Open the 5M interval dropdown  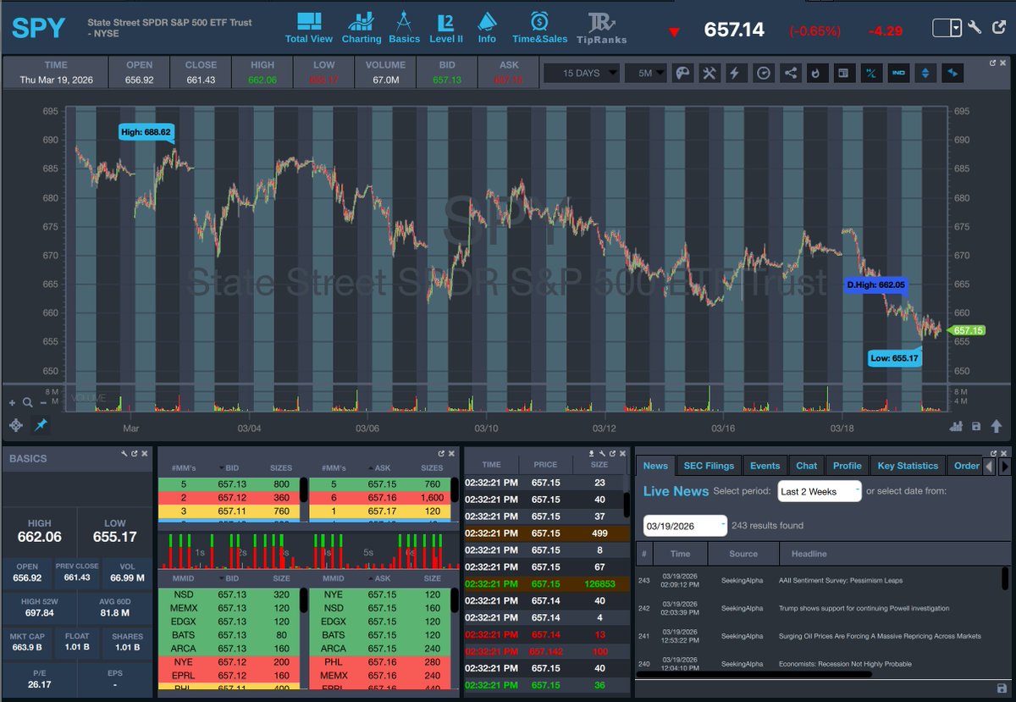[645, 73]
